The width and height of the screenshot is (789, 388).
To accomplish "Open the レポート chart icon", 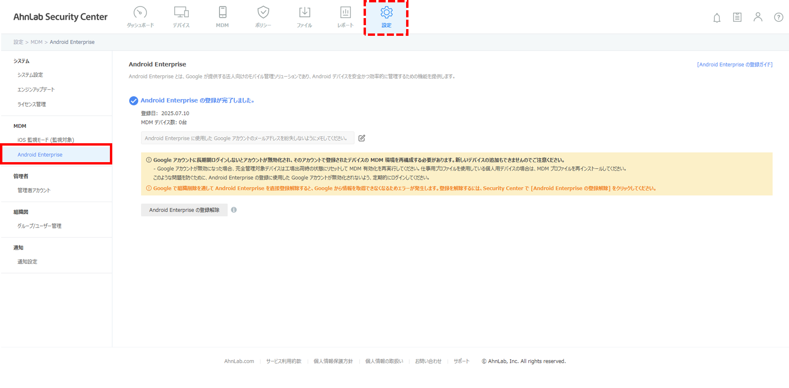I will coord(345,12).
